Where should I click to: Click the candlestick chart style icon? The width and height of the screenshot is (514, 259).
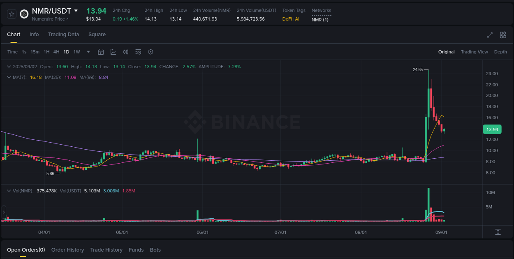pyautogui.click(x=126, y=52)
